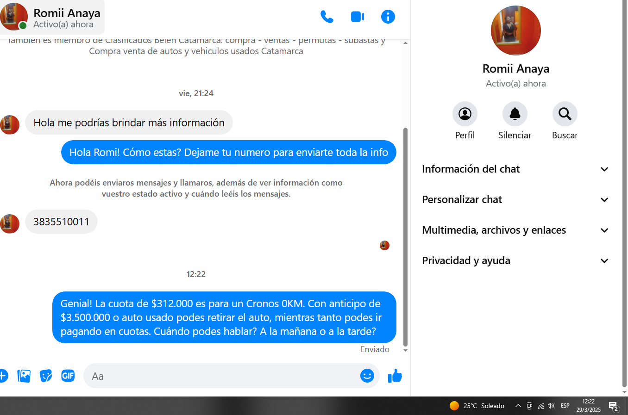Viewport: 628px width, 415px height.
Task: Open Windows notification center in taskbar
Action: (614, 406)
